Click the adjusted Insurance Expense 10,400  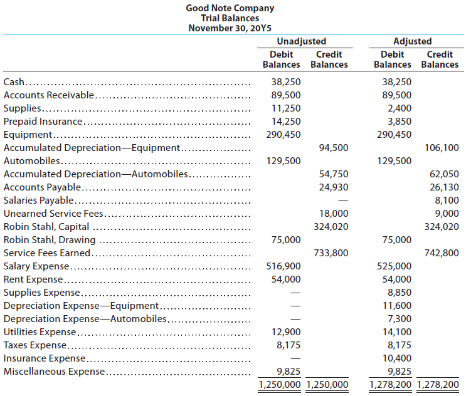[x=398, y=358]
